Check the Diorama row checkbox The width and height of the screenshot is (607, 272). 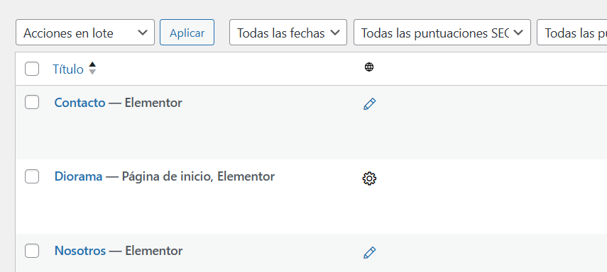32,176
